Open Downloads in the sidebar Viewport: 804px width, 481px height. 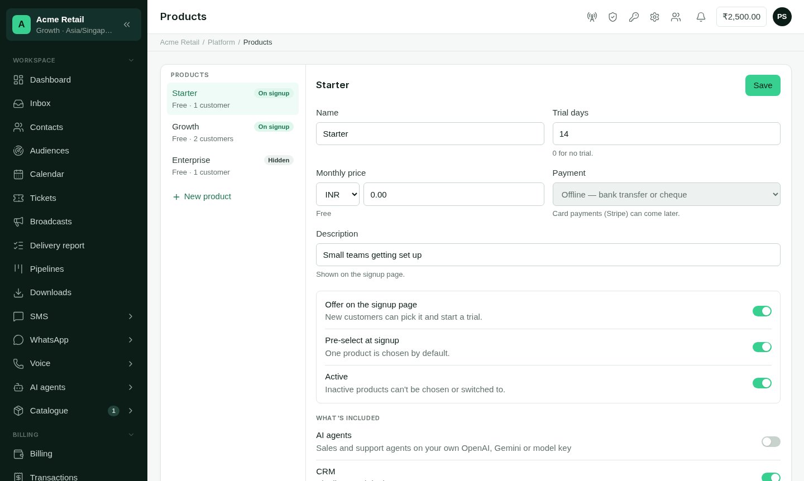(74, 292)
